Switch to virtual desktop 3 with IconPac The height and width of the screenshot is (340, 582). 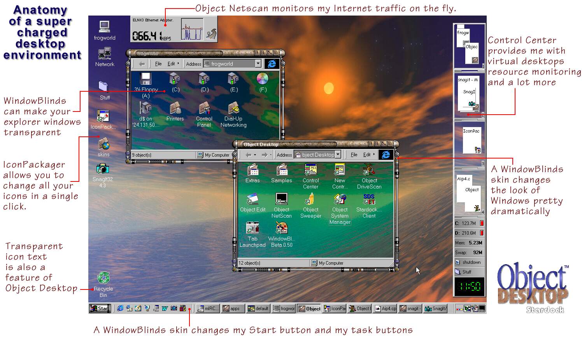click(x=470, y=144)
